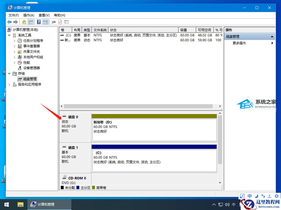Click the Performance gauge icon

20,63
